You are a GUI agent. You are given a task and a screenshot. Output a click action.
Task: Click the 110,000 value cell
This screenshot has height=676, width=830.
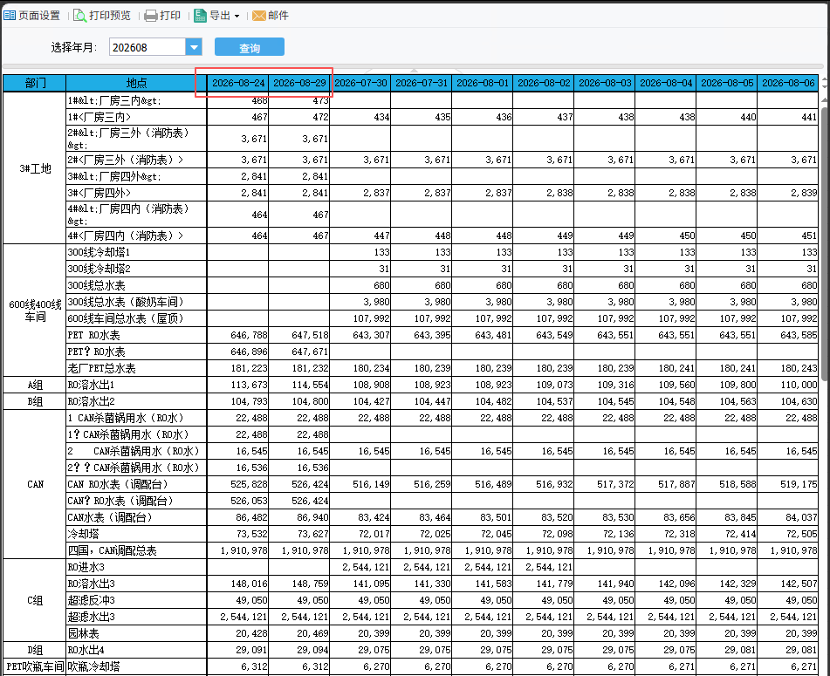pyautogui.click(x=788, y=385)
